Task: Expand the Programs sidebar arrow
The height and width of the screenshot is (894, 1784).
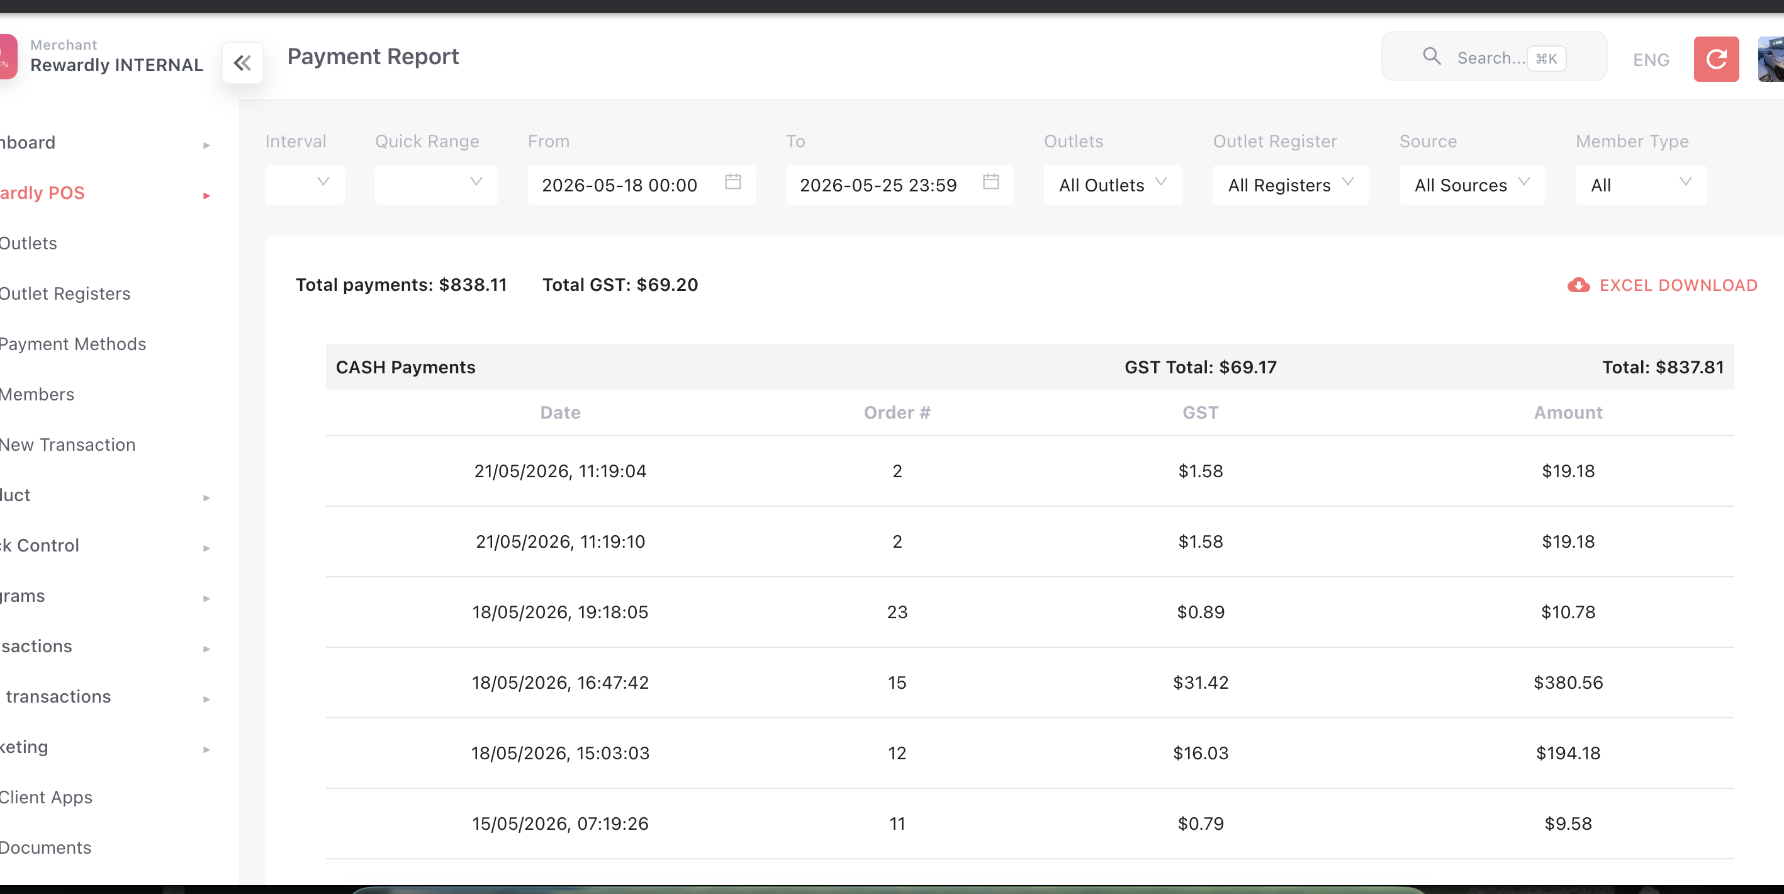Action: coord(206,598)
